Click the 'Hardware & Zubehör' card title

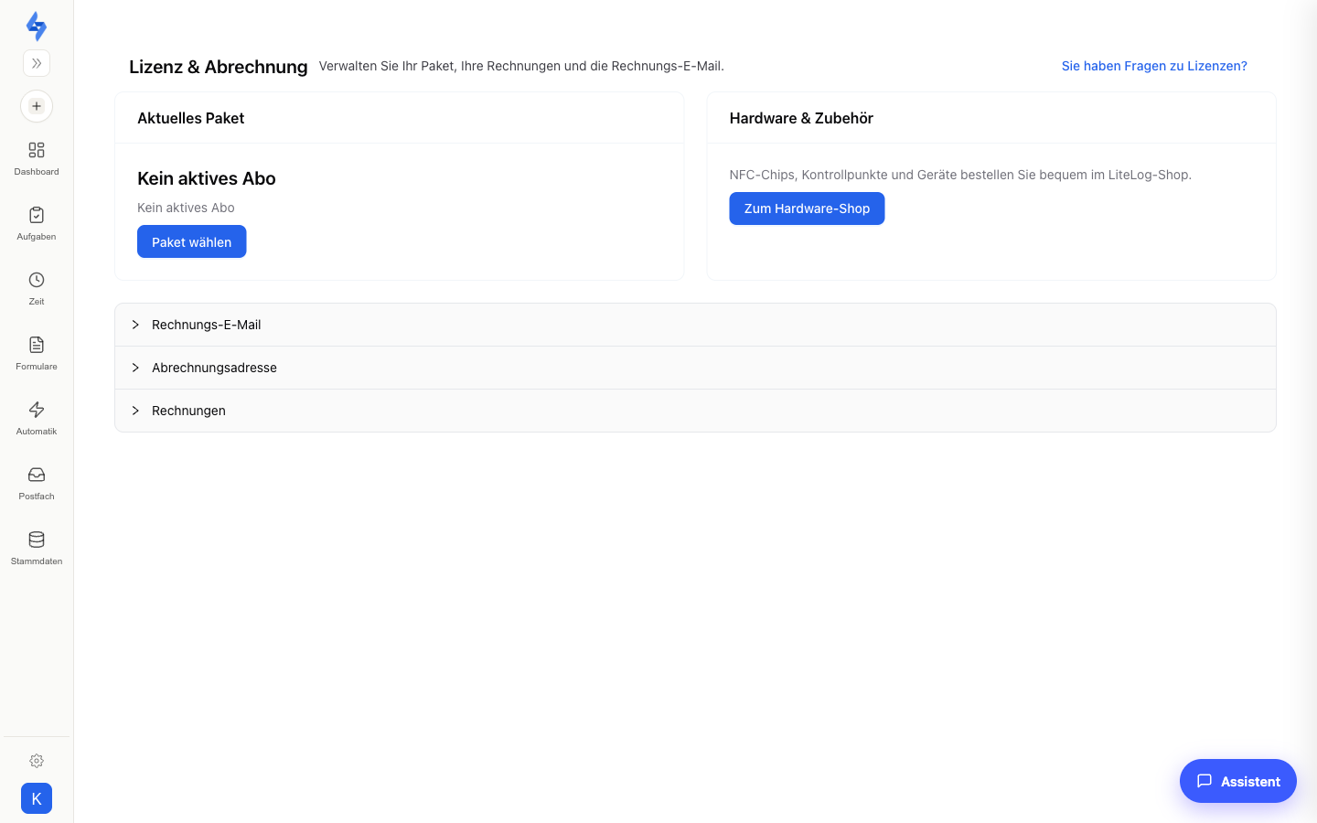[x=801, y=118]
